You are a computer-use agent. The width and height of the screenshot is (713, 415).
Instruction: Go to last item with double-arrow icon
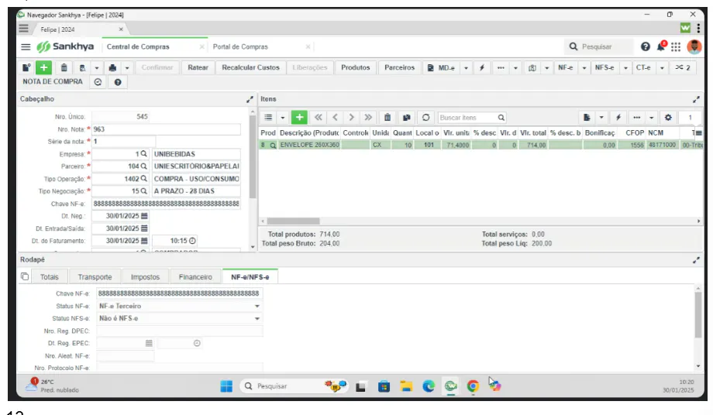click(x=368, y=118)
